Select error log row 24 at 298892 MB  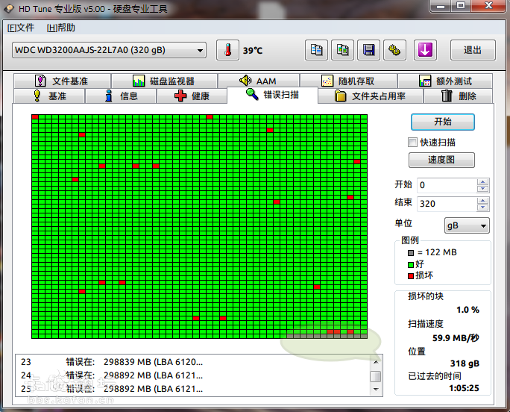tap(192, 375)
